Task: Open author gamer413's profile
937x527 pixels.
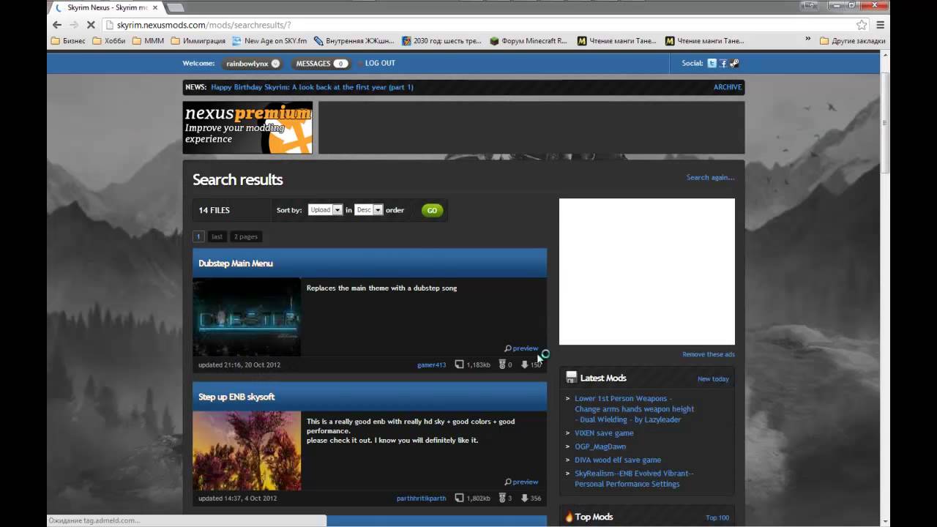Action: (431, 365)
